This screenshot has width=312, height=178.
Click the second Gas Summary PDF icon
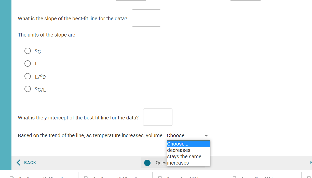[86, 177]
